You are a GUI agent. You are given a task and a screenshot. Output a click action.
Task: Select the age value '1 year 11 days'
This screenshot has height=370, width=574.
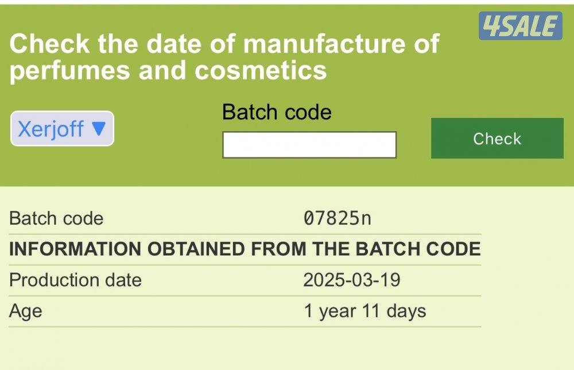click(x=364, y=311)
